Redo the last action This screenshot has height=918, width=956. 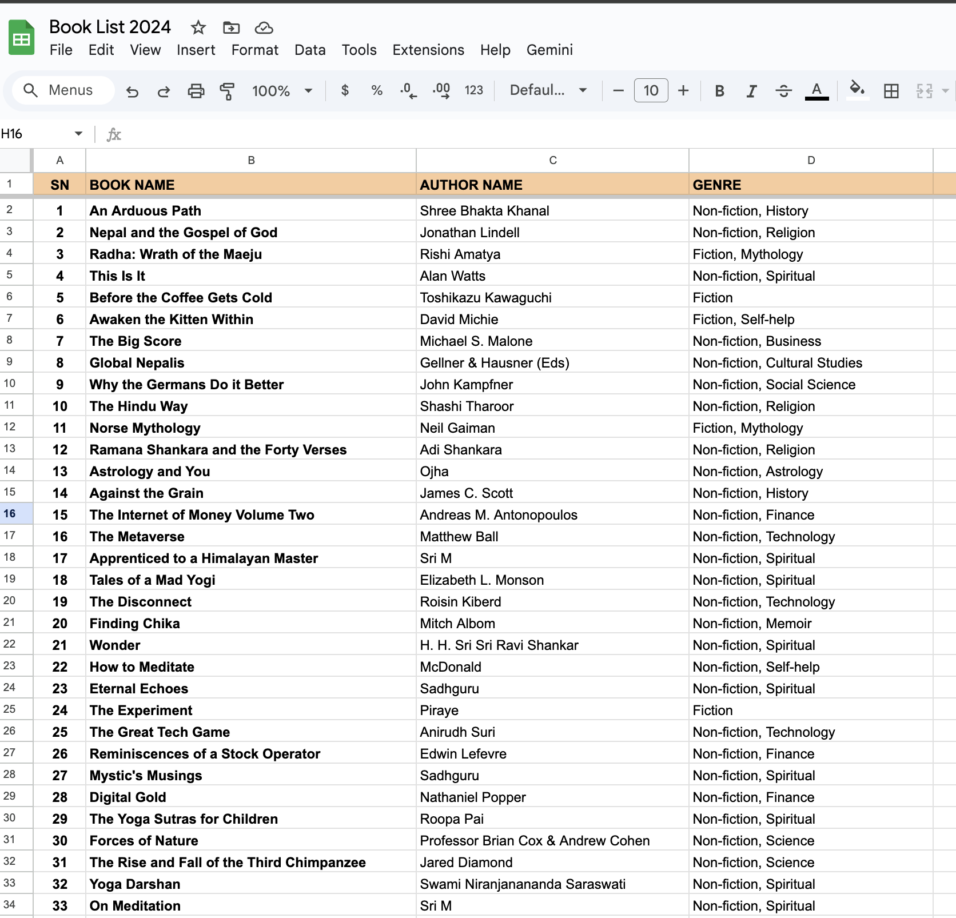164,90
